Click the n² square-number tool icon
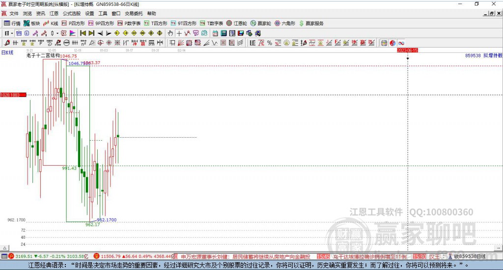 coord(84,43)
